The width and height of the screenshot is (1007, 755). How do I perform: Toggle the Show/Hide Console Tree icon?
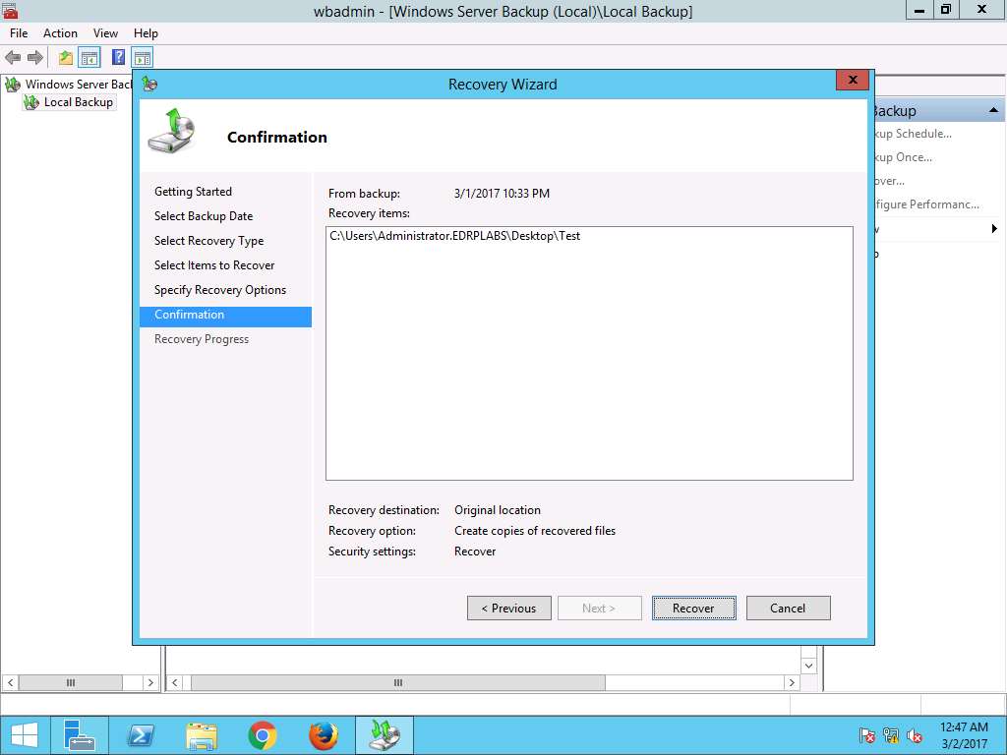(x=89, y=58)
